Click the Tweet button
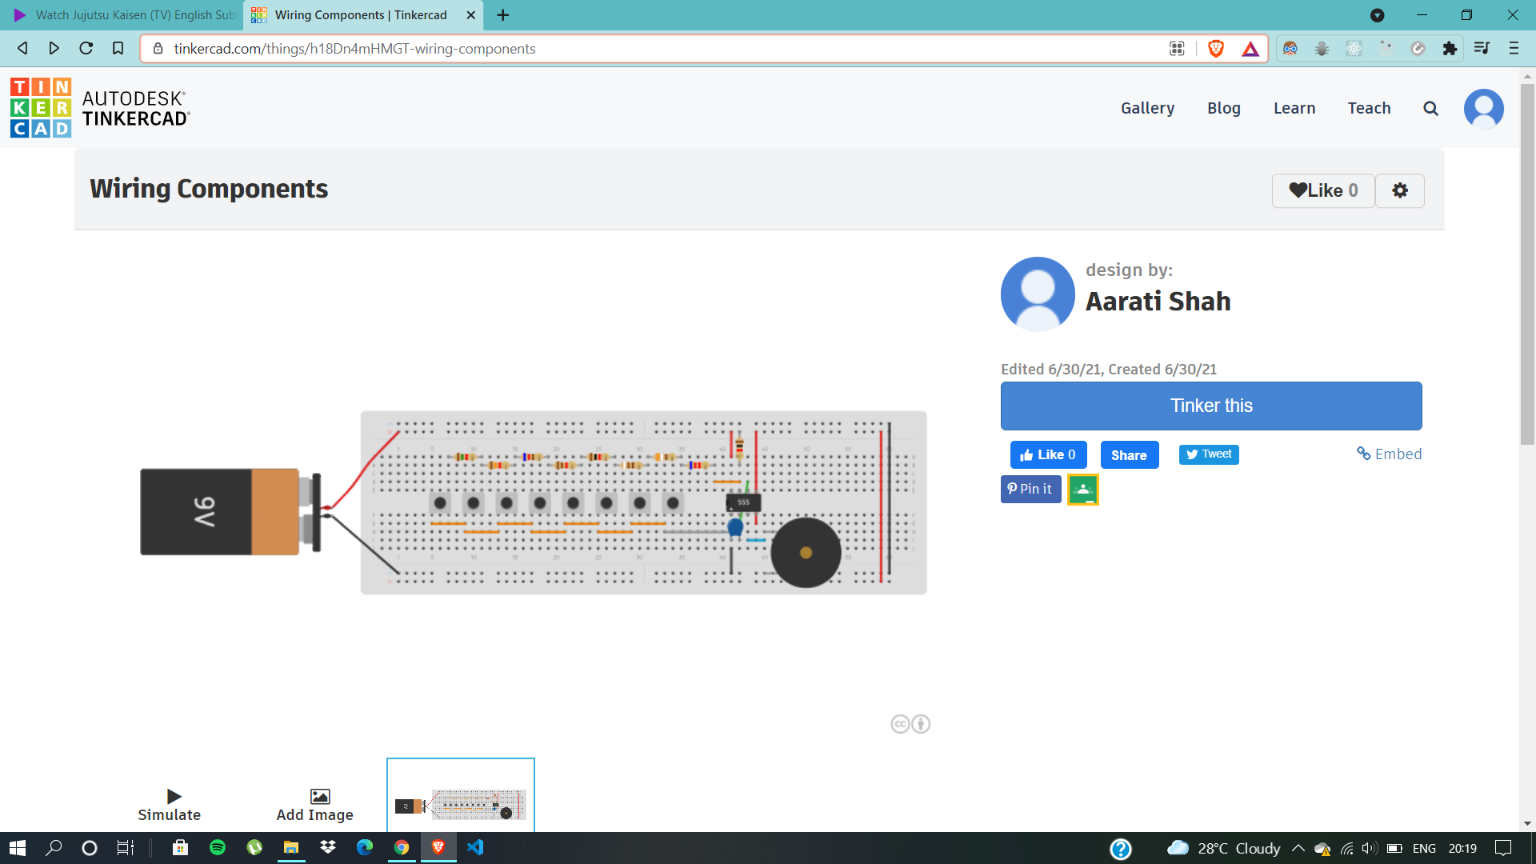The image size is (1536, 864). [x=1208, y=454]
